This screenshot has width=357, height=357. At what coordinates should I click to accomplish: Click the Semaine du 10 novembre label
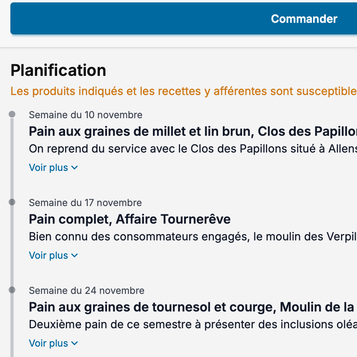click(85, 115)
